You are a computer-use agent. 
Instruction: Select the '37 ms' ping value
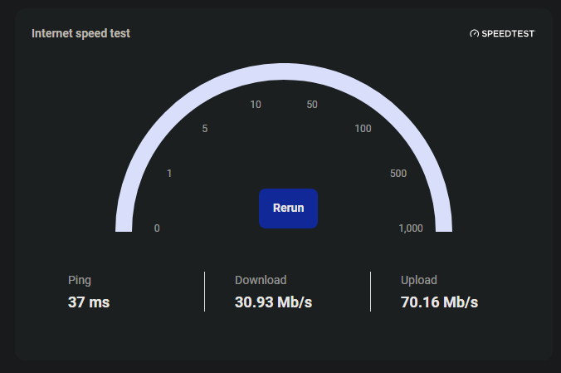[x=89, y=302]
